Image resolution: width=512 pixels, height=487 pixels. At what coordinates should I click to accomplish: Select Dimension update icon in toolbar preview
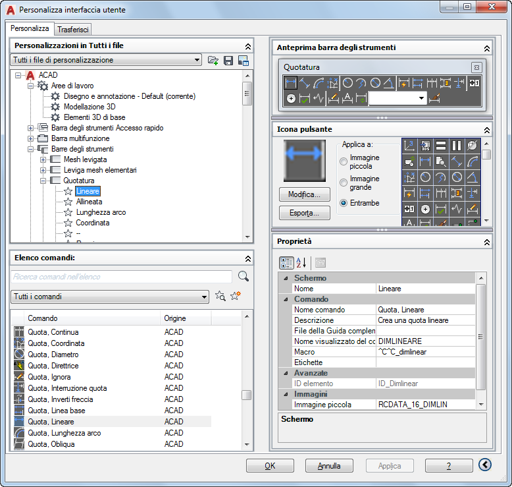click(x=361, y=98)
